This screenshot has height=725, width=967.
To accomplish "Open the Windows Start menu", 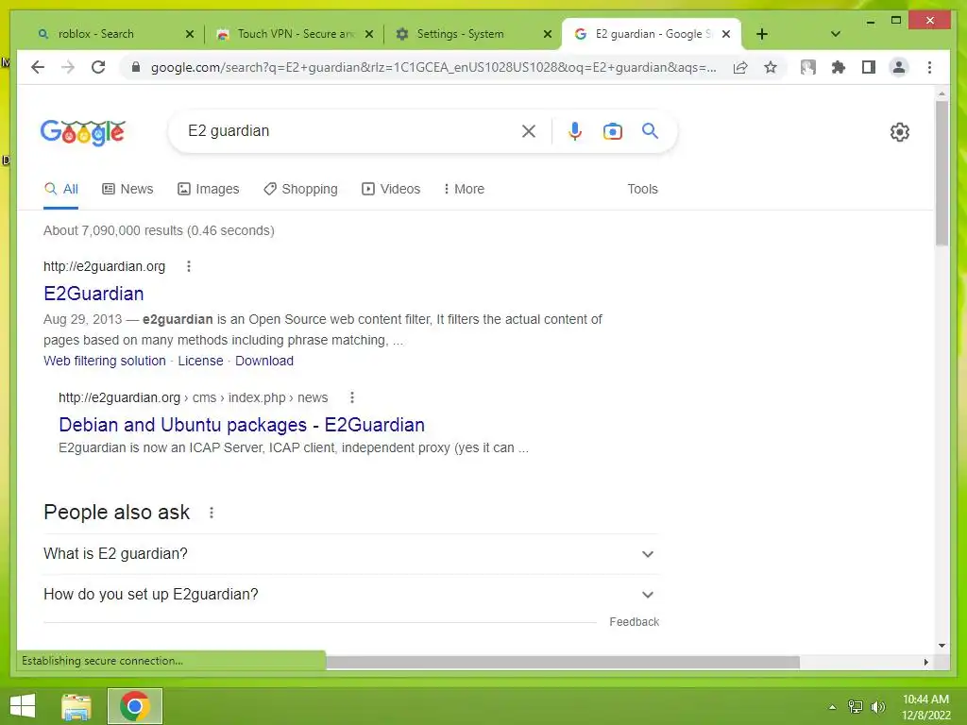I will [x=23, y=706].
